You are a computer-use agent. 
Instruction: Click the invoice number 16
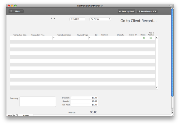(54, 19)
